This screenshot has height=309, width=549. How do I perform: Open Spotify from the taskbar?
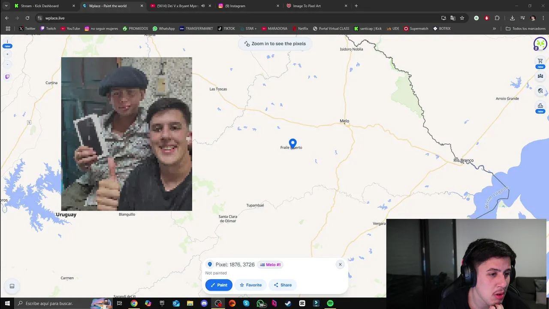pos(330,303)
